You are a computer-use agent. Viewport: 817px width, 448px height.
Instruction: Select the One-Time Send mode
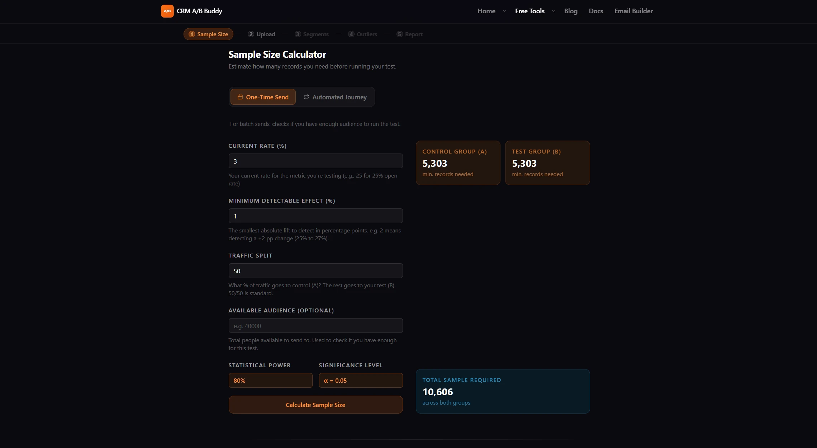[x=263, y=97]
